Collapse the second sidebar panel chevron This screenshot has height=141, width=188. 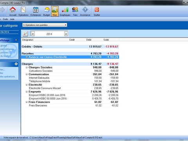point(16,64)
